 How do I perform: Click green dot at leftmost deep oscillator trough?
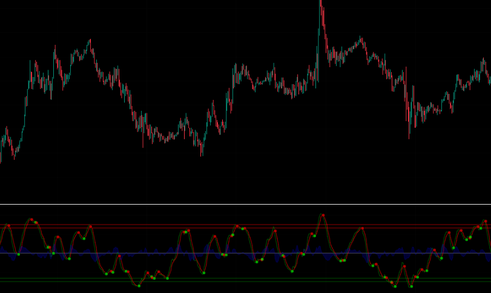[x=139, y=286]
